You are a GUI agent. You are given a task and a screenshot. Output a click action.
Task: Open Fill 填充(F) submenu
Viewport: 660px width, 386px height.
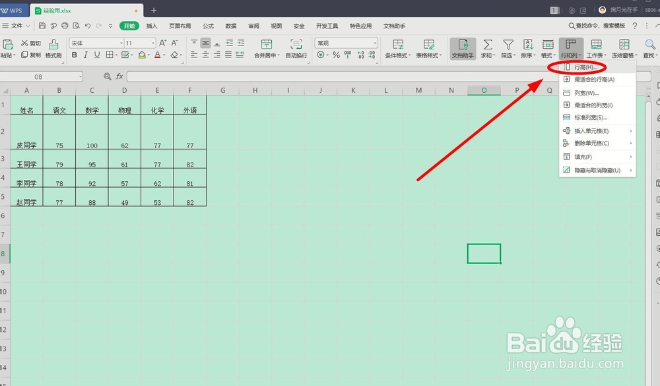pos(597,157)
